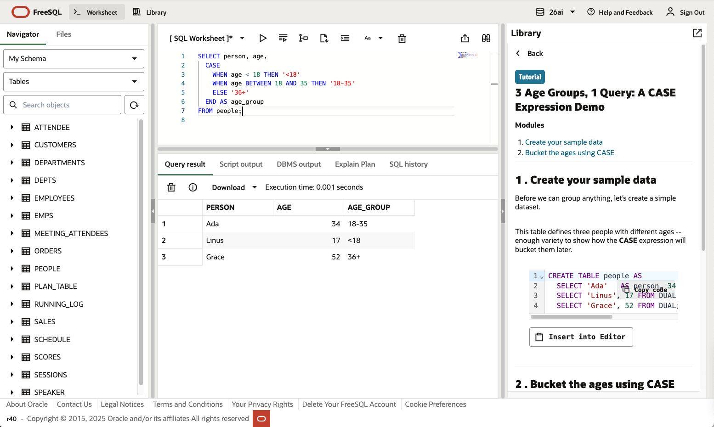Show query result info icon
Screen dimensions: 714x427
click(193, 187)
